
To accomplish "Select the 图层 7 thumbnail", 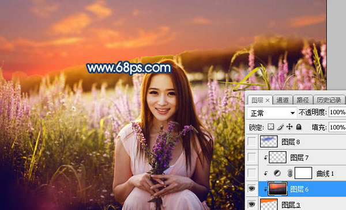I will (278, 157).
